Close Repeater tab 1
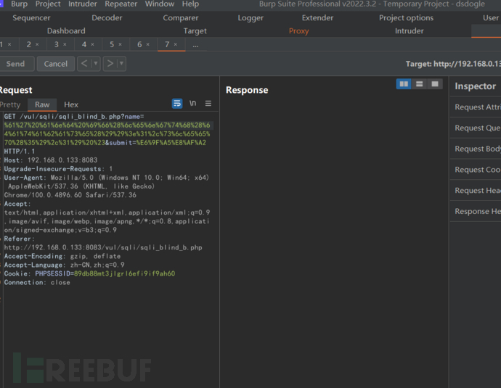This screenshot has height=388, width=501. (9, 44)
